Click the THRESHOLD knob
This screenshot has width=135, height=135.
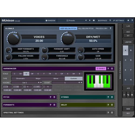(45, 57)
